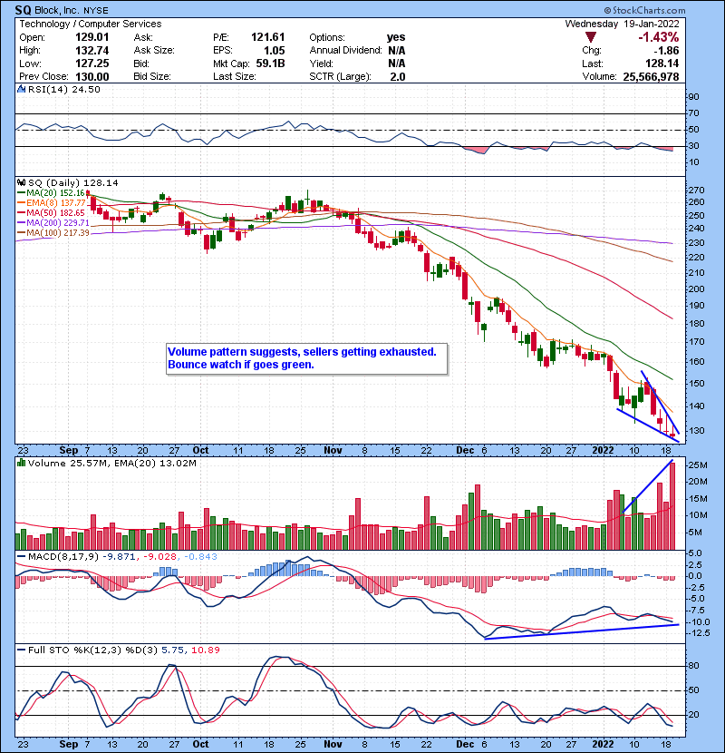Select the Technology / Computer Services sector text
Screen dimensions: 725x753
[91, 24]
